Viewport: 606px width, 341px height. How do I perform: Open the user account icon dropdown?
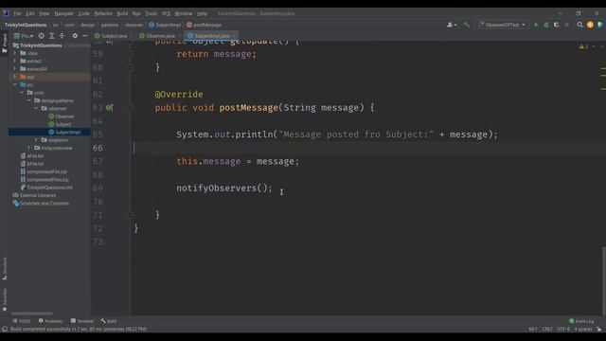[x=452, y=25]
